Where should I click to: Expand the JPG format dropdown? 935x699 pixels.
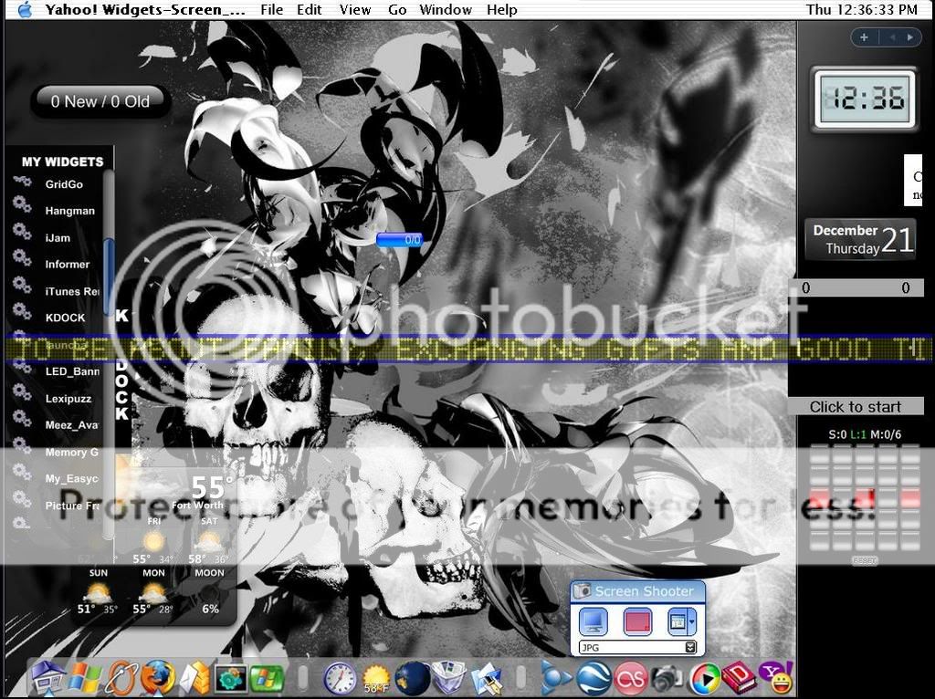coord(690,647)
